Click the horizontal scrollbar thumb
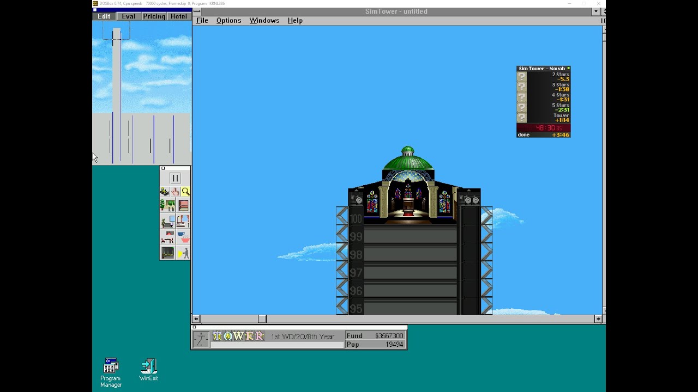This screenshot has width=698, height=392. (262, 319)
